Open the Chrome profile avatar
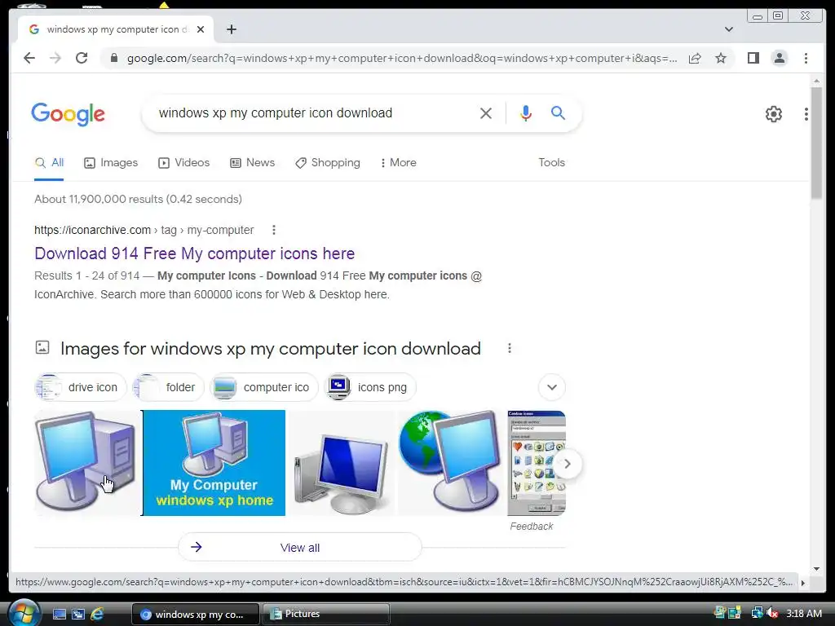Screen dimensions: 835x626 point(779,58)
